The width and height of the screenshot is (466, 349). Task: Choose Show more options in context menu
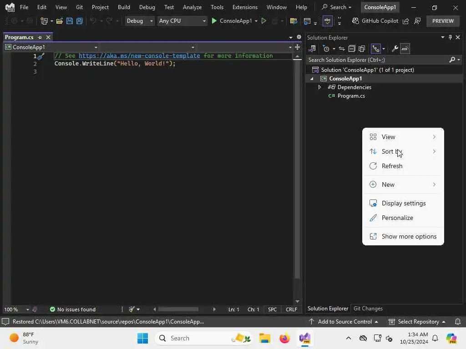pyautogui.click(x=403, y=236)
